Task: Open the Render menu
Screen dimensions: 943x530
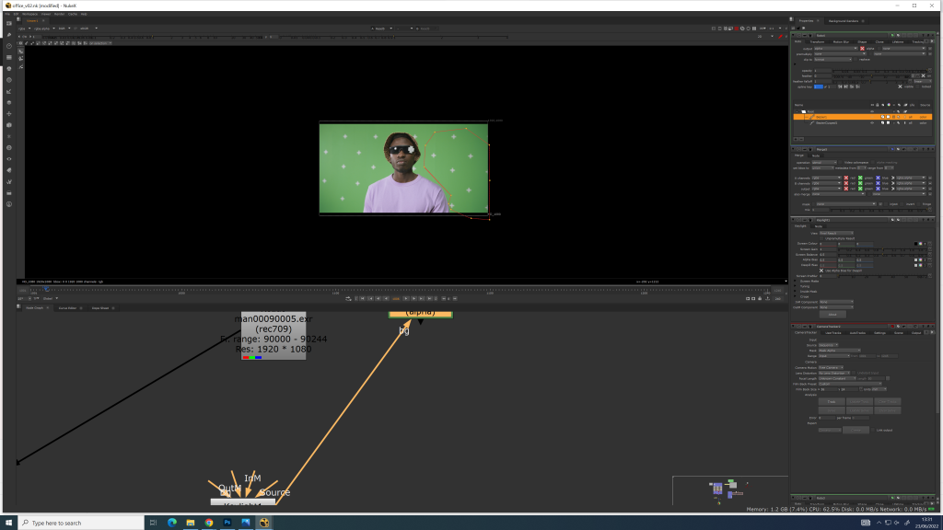Action: (x=59, y=14)
